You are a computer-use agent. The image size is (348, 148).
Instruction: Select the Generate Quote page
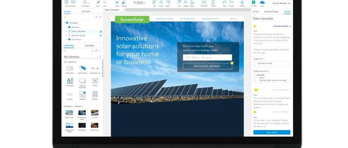coord(78,36)
